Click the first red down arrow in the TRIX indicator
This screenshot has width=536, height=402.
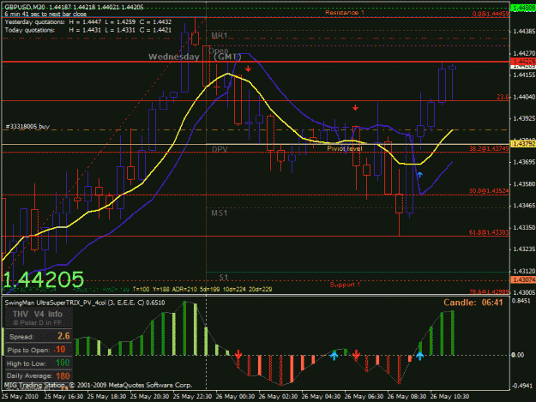(238, 355)
